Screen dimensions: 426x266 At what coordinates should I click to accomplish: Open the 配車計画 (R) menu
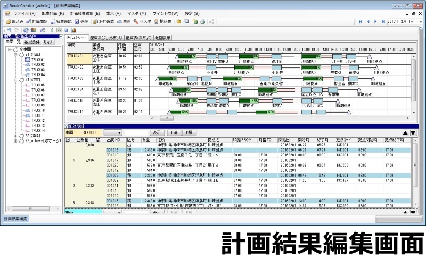click(53, 14)
